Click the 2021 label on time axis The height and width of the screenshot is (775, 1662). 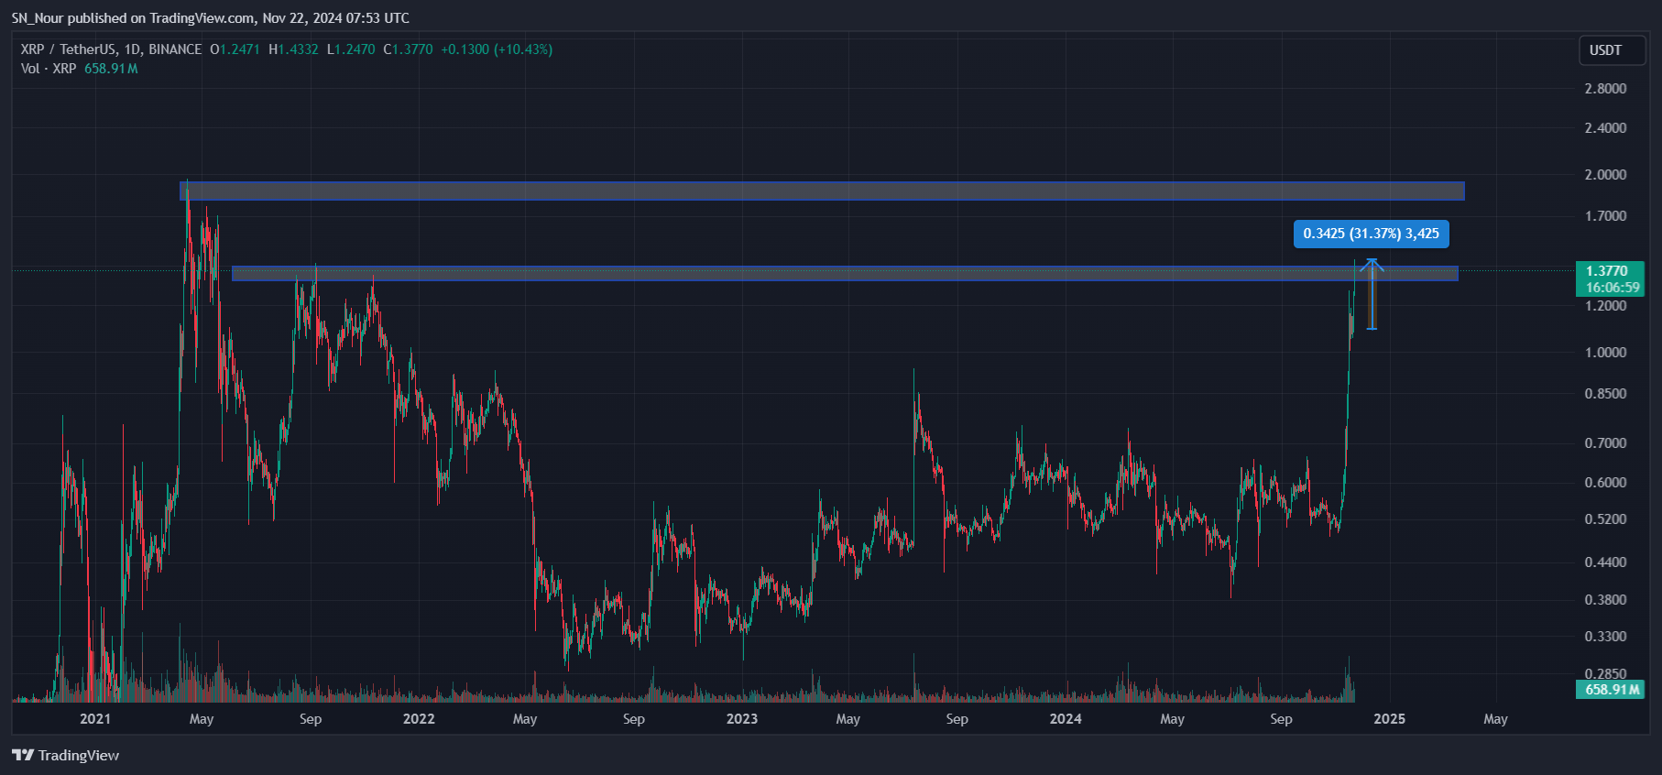[x=95, y=719]
